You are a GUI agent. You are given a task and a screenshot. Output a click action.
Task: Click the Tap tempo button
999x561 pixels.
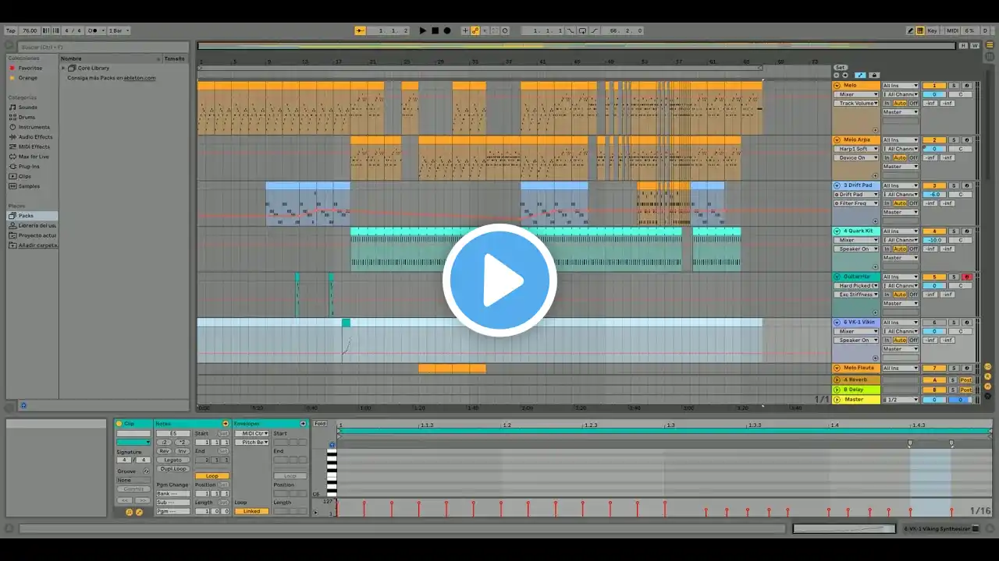click(11, 30)
